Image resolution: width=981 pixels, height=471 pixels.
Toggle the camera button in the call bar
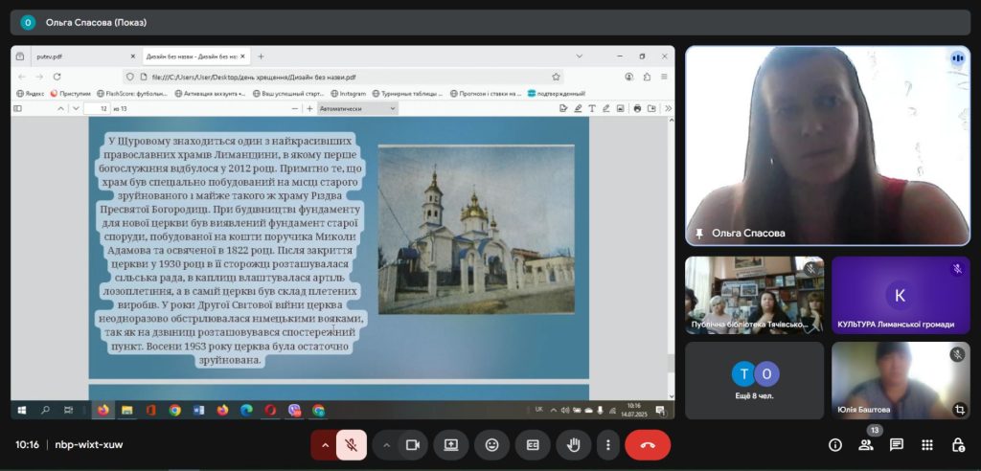pos(413,445)
